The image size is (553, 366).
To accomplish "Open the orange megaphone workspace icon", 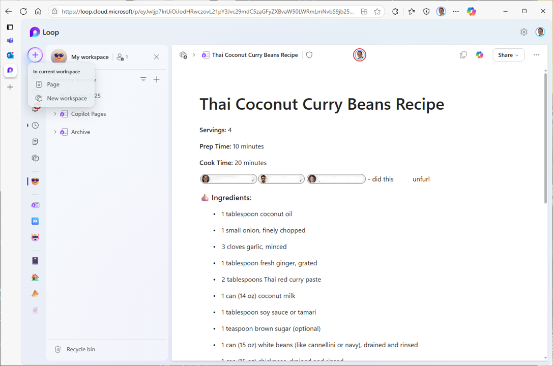I will coord(35,293).
